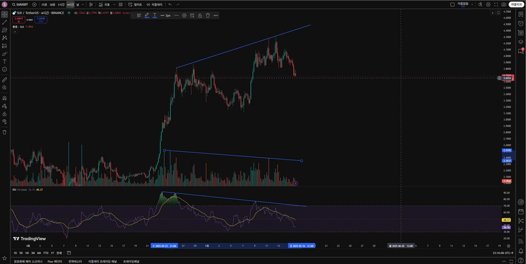Image resolution: width=526 pixels, height=264 pixels.
Task: Open drawing settings in floating toolbar
Action: click(184, 16)
